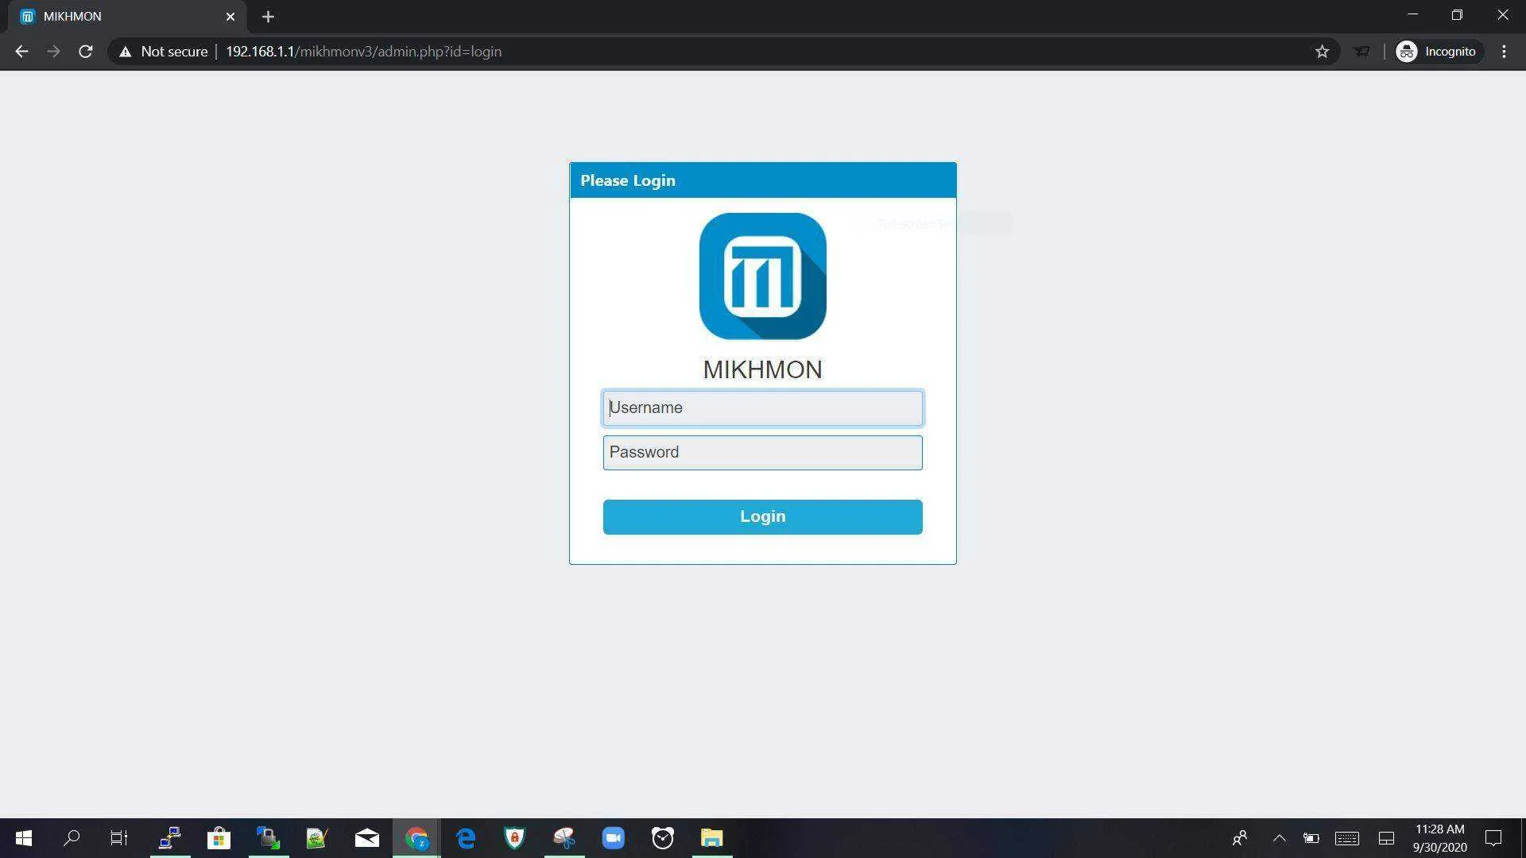Open the Chrome three-dot menu
Screen dimensions: 1526x858
(x=1504, y=52)
